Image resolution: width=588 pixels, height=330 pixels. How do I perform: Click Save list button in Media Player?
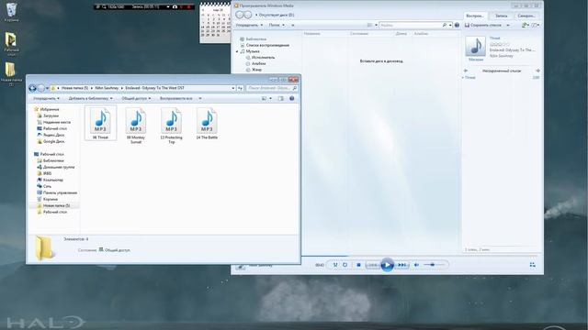482,25
